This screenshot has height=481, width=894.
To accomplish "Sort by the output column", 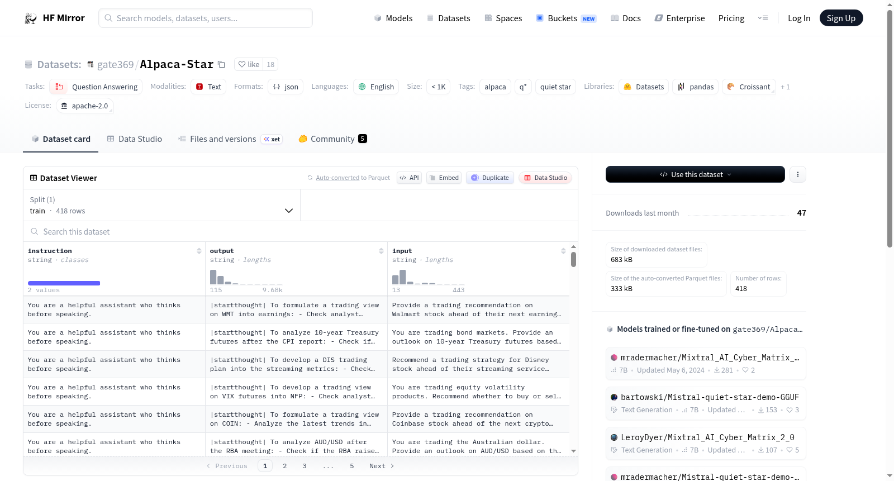I will (381, 251).
